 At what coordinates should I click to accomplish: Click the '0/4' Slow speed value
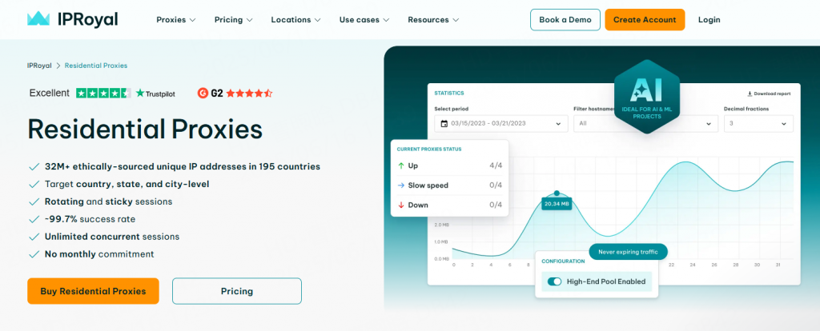point(496,185)
